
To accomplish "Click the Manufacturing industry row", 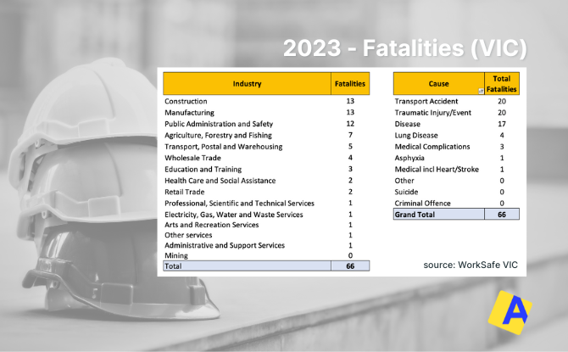I will point(266,112).
